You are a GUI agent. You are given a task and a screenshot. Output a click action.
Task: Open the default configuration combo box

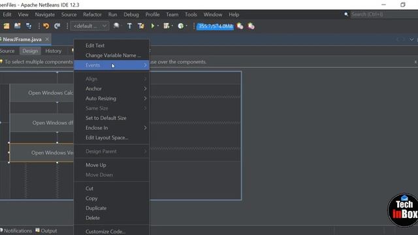(x=89, y=26)
